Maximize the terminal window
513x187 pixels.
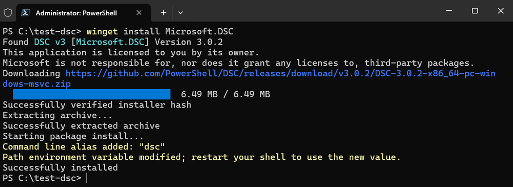[475, 11]
